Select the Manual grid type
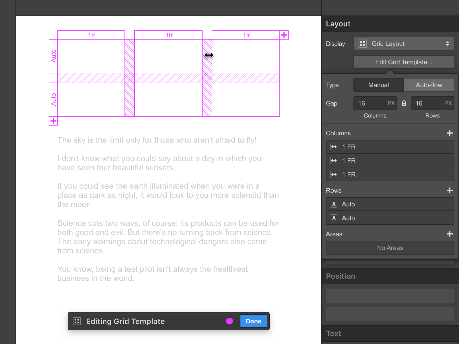This screenshot has height=344, width=459. (x=378, y=85)
